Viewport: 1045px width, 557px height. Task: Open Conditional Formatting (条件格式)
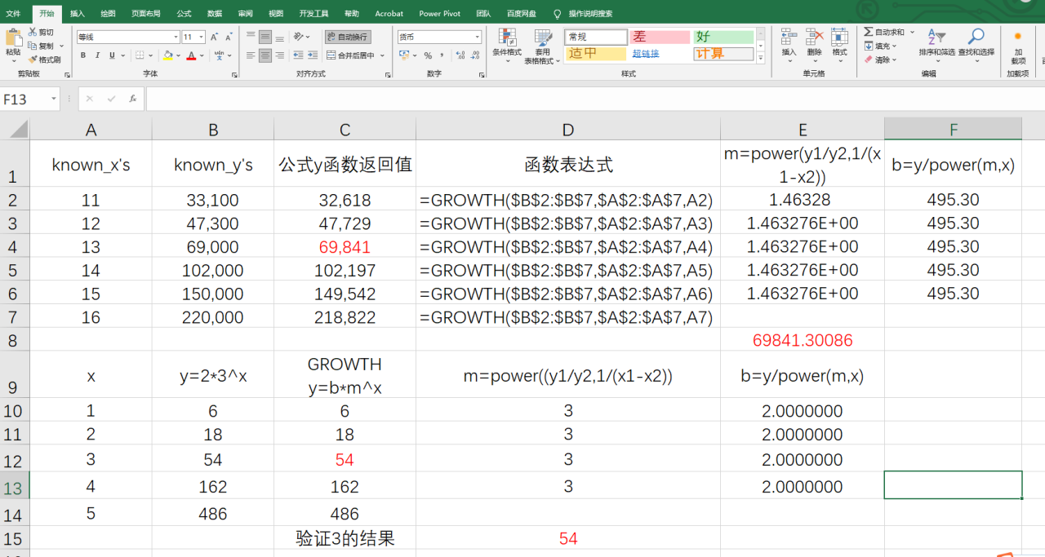[x=507, y=46]
